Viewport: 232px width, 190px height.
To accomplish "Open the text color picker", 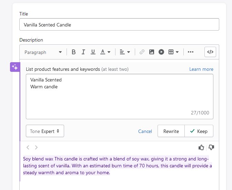I will click(105, 52).
